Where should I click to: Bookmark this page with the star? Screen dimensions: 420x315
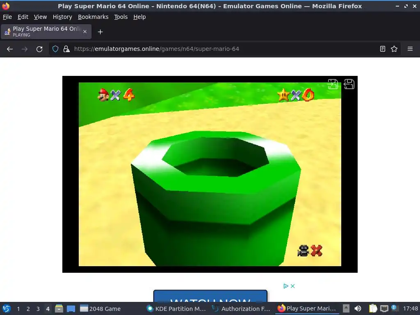pyautogui.click(x=394, y=49)
